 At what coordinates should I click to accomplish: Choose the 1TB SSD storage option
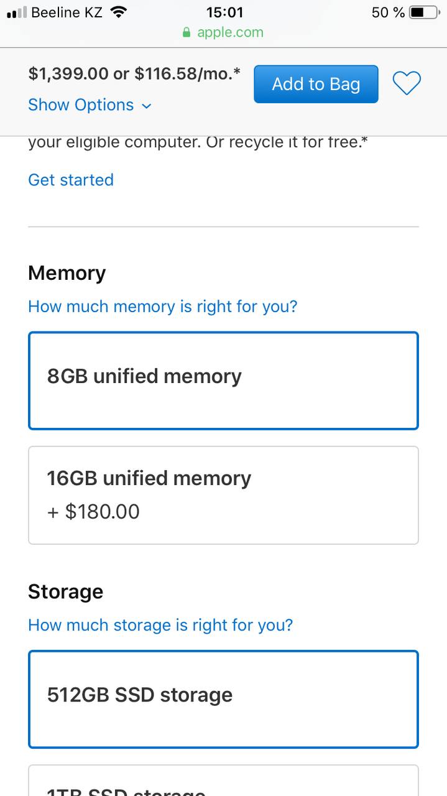(223, 780)
